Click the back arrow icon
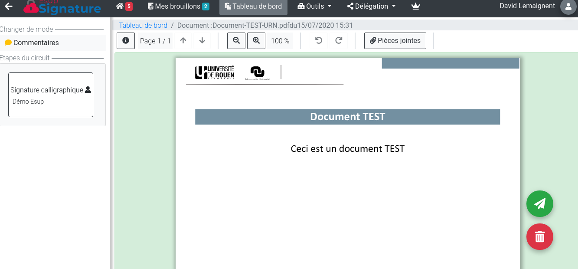 pos(9,7)
